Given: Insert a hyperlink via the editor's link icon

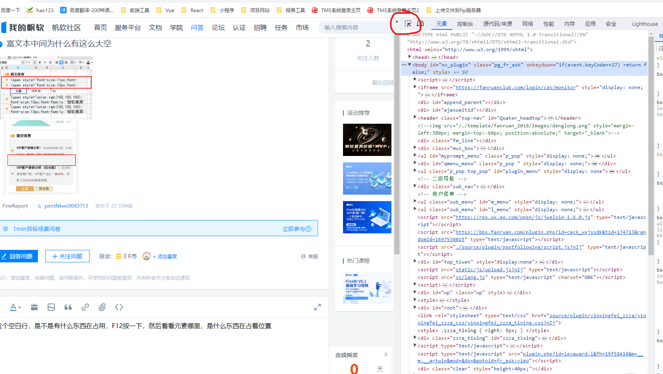Looking at the screenshot, I should tap(85, 307).
